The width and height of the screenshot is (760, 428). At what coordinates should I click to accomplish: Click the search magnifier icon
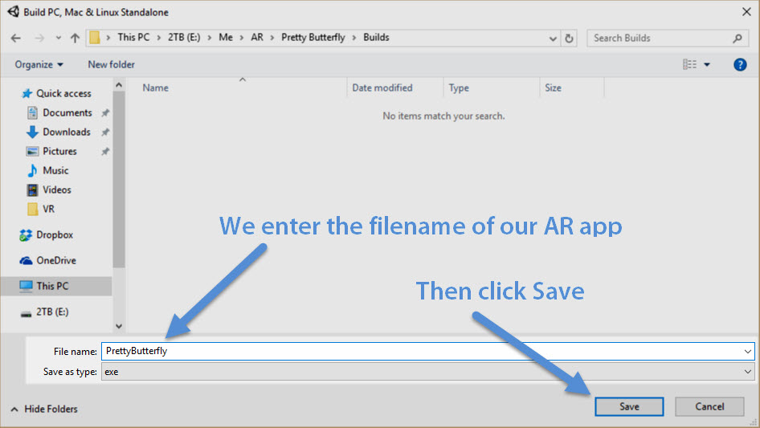click(x=738, y=38)
